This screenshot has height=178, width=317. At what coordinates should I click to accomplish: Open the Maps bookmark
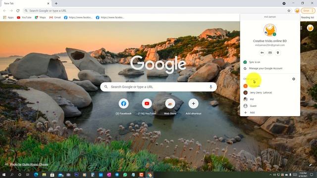tap(40, 18)
